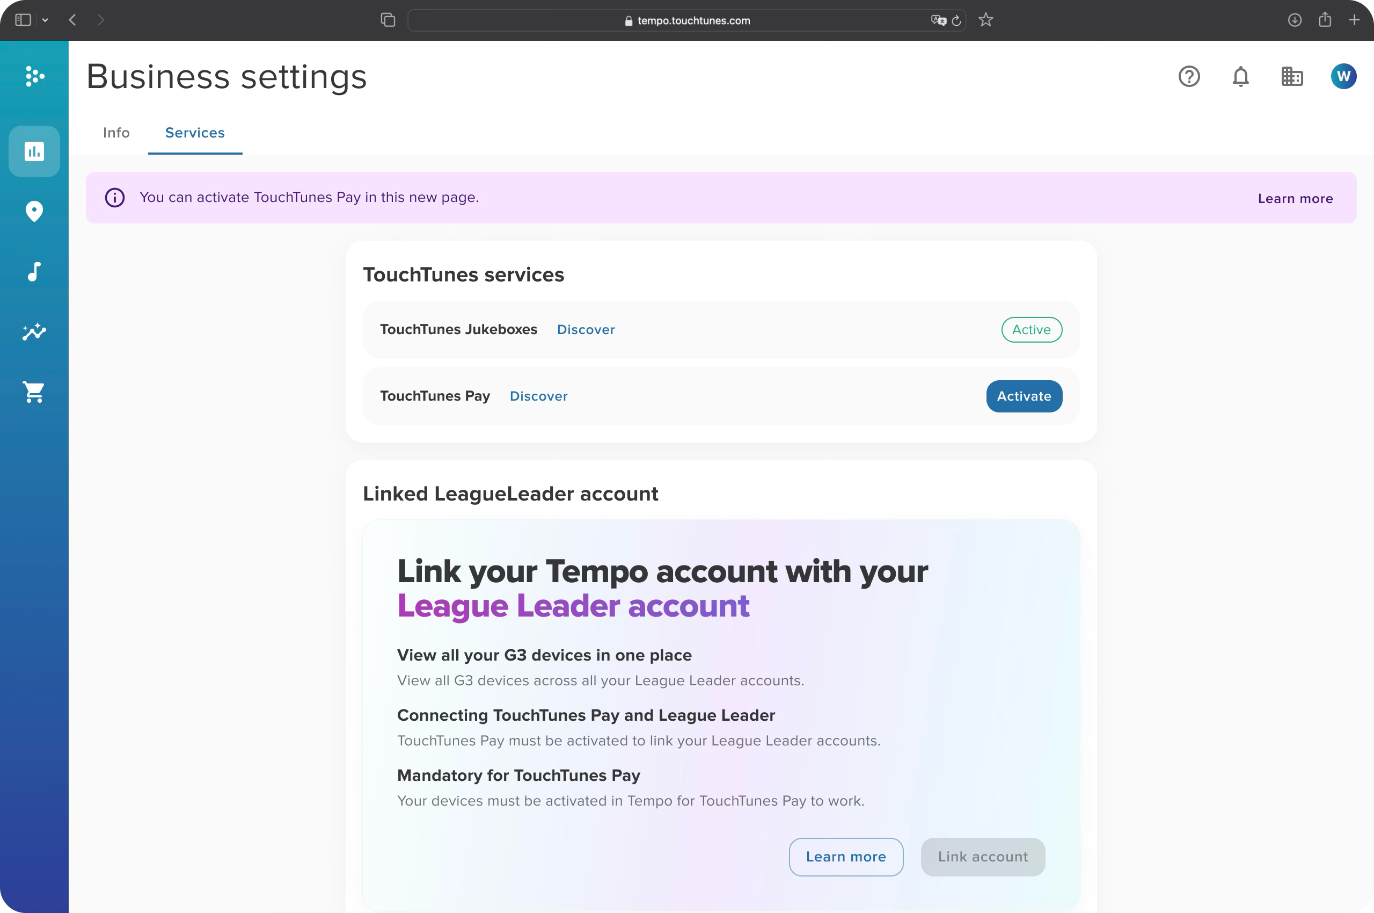Expand the browser sidebar dropdown chevron

pyautogui.click(x=45, y=20)
